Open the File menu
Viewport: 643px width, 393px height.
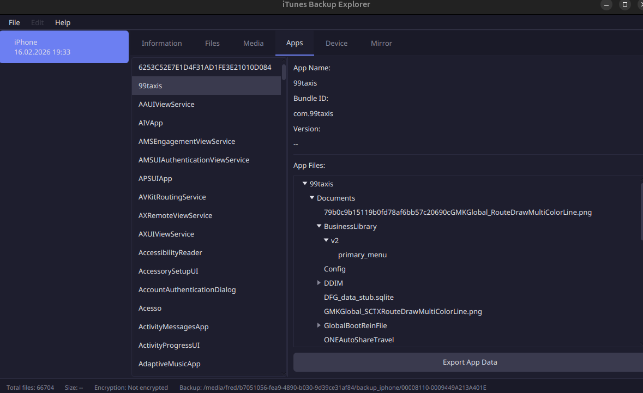14,22
